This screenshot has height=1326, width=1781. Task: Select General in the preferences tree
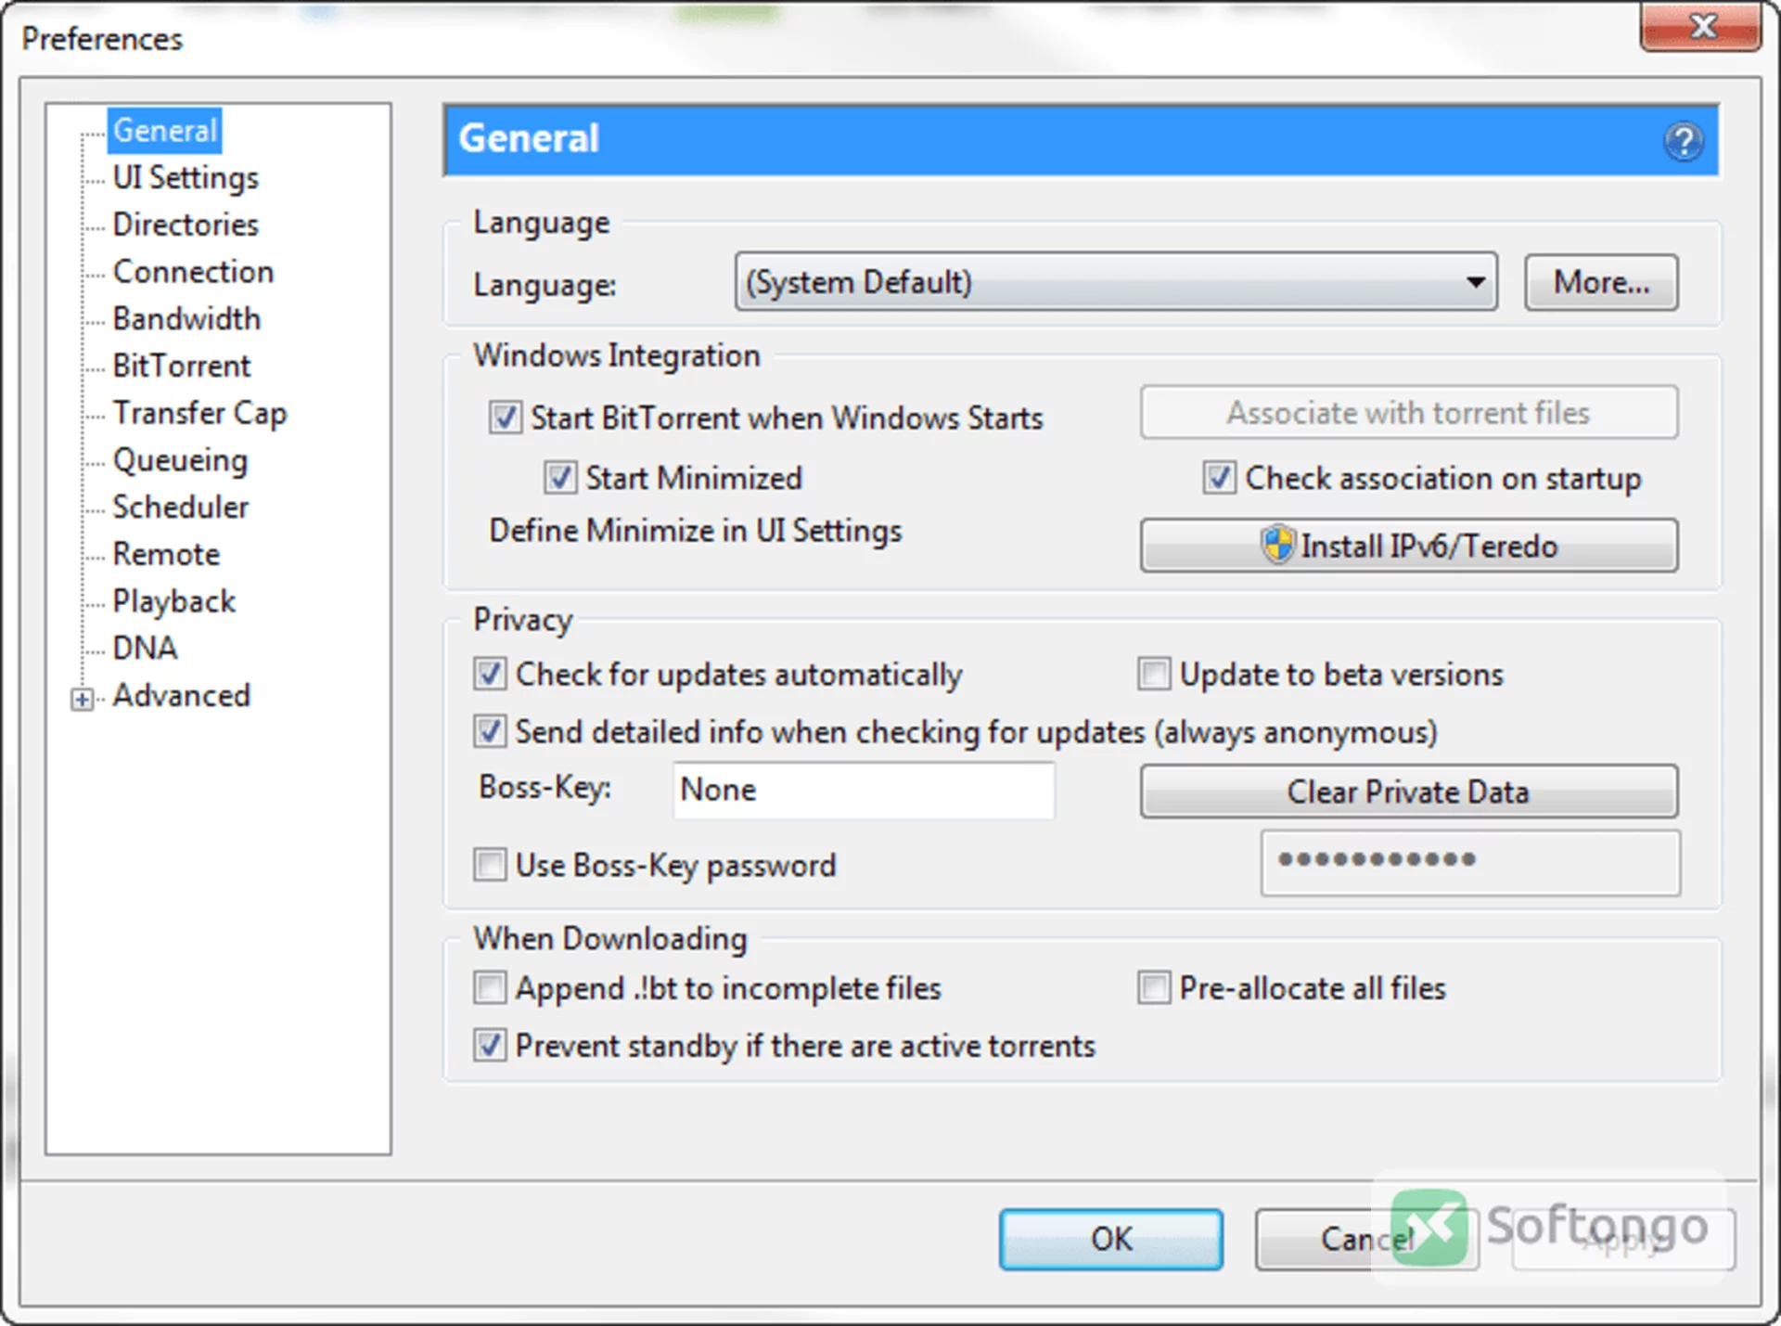coord(165,131)
